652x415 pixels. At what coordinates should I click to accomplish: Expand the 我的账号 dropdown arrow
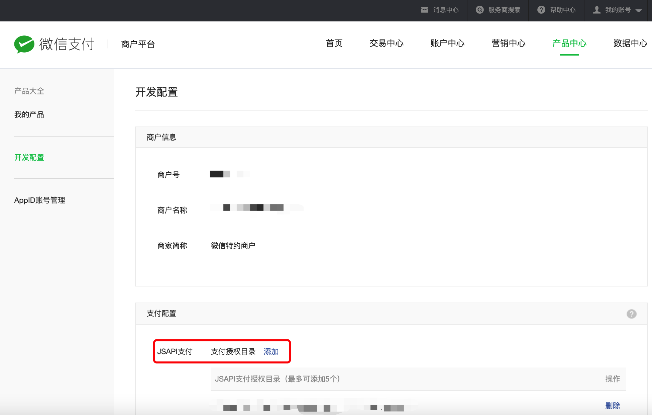(x=639, y=11)
